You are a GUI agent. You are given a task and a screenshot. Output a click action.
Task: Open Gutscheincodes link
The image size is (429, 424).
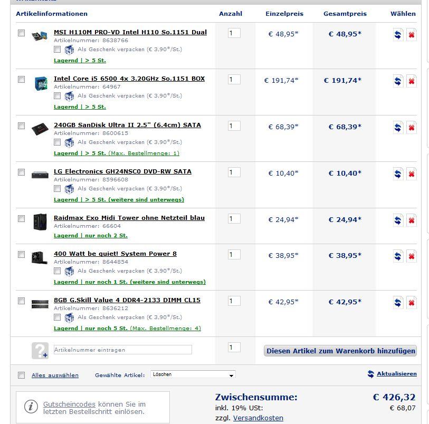tap(69, 404)
